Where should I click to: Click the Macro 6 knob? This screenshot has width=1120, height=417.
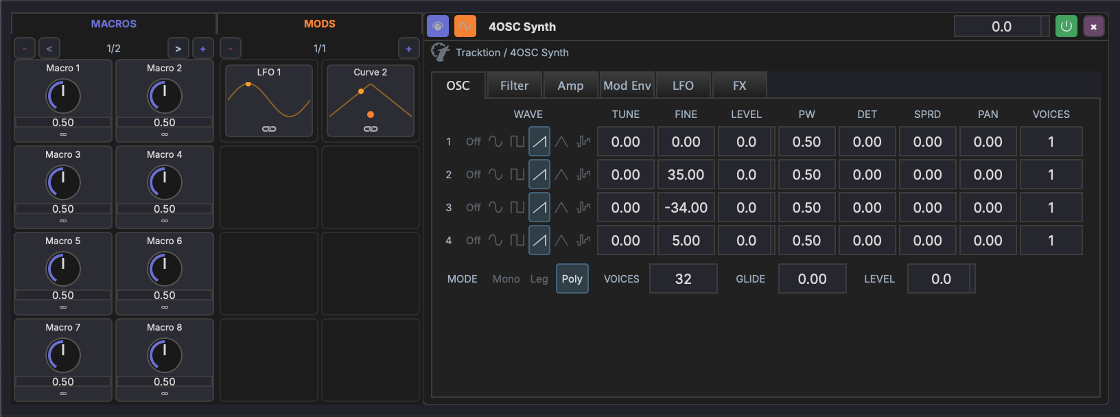[x=165, y=269]
